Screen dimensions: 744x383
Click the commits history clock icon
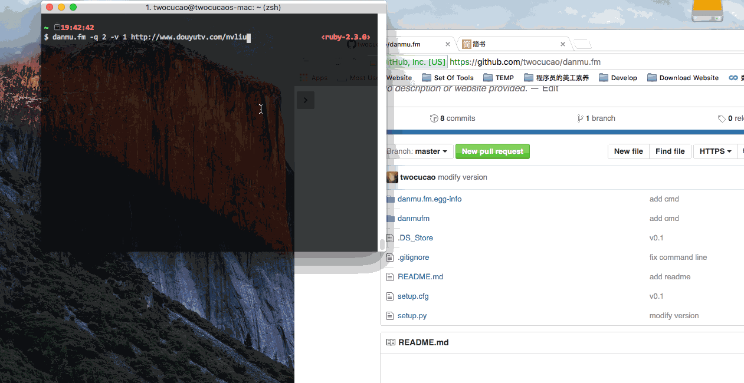434,118
